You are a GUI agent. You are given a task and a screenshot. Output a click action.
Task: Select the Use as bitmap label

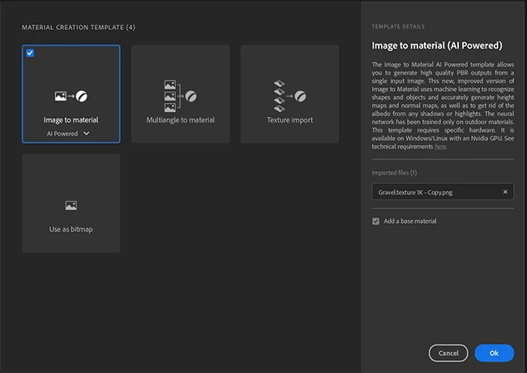point(71,229)
